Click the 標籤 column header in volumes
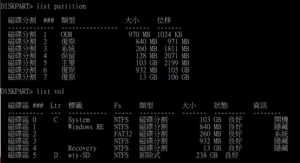Screen dimensions: 300x163 [75, 105]
